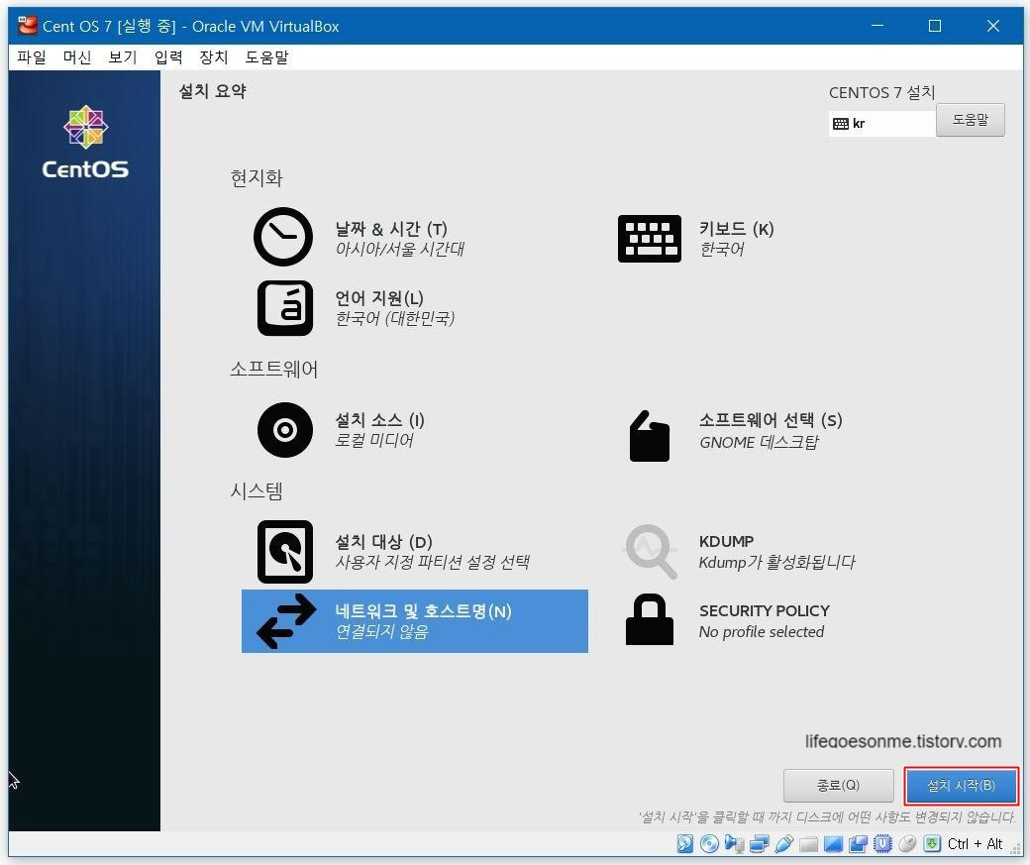Image resolution: width=1030 pixels, height=865 pixels.
Task: Open the Keyboard layout icon
Action: coord(649,239)
